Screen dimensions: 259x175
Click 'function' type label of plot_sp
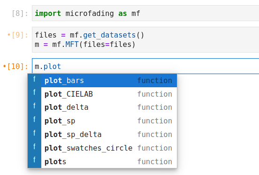(155, 121)
